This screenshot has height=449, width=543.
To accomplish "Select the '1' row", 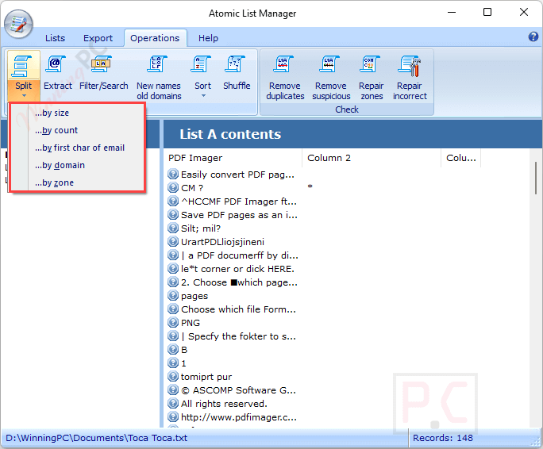I will tap(177, 363).
